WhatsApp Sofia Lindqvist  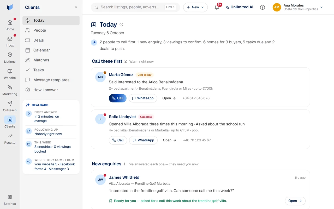point(143,140)
